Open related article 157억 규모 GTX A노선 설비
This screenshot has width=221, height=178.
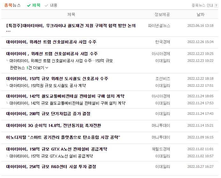coord(51,156)
